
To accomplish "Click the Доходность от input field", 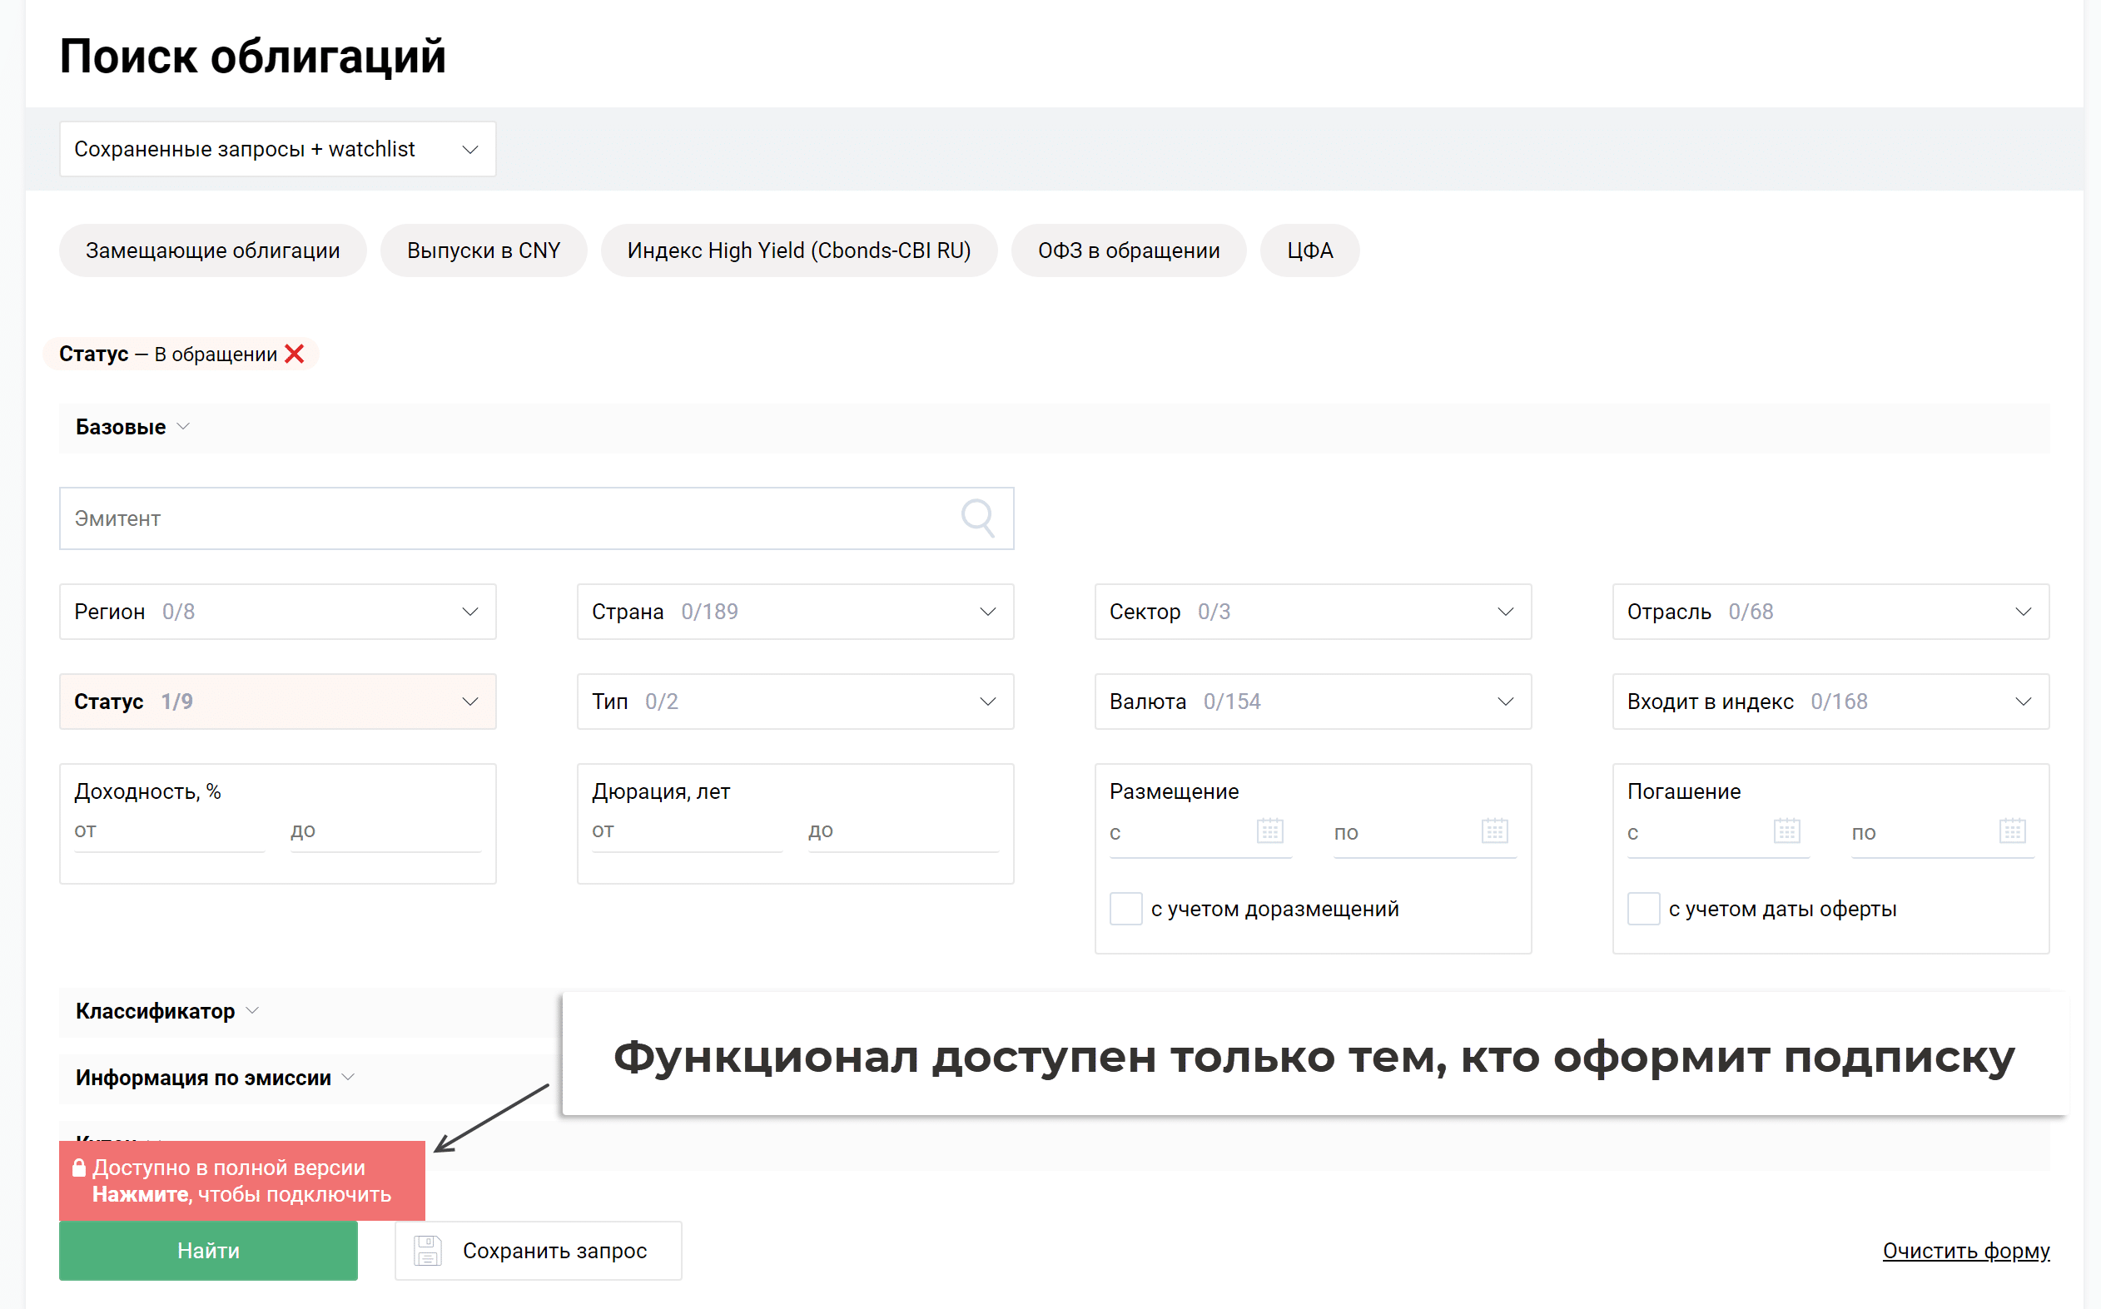I will (x=169, y=832).
